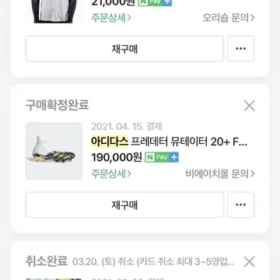Dismiss the 구매확정완료 order card with X
Screen dimensions: 280x280
point(250,106)
